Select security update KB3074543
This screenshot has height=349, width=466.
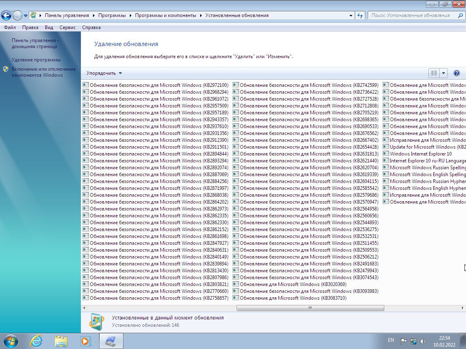(x=306, y=278)
